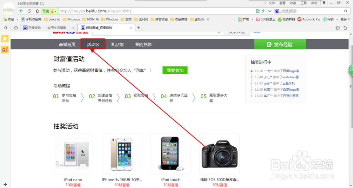
Task: Open the iPod nano prize thumbnail
Action: pyautogui.click(x=73, y=154)
